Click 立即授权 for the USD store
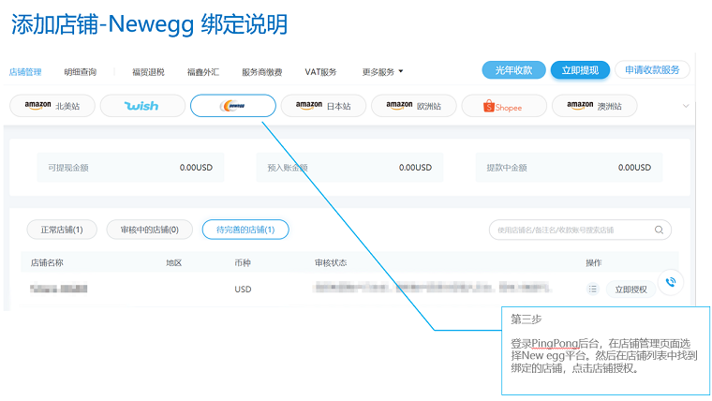Screen dimensions: 712x401 click(x=630, y=290)
